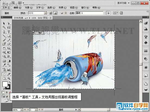Select the Lasso tool
Image resolution: width=150 pixels, height=112 pixels.
tap(9, 27)
